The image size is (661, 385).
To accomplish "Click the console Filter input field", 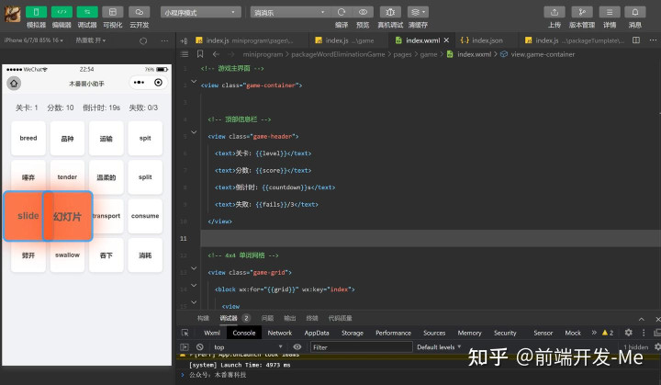I will pyautogui.click(x=358, y=347).
